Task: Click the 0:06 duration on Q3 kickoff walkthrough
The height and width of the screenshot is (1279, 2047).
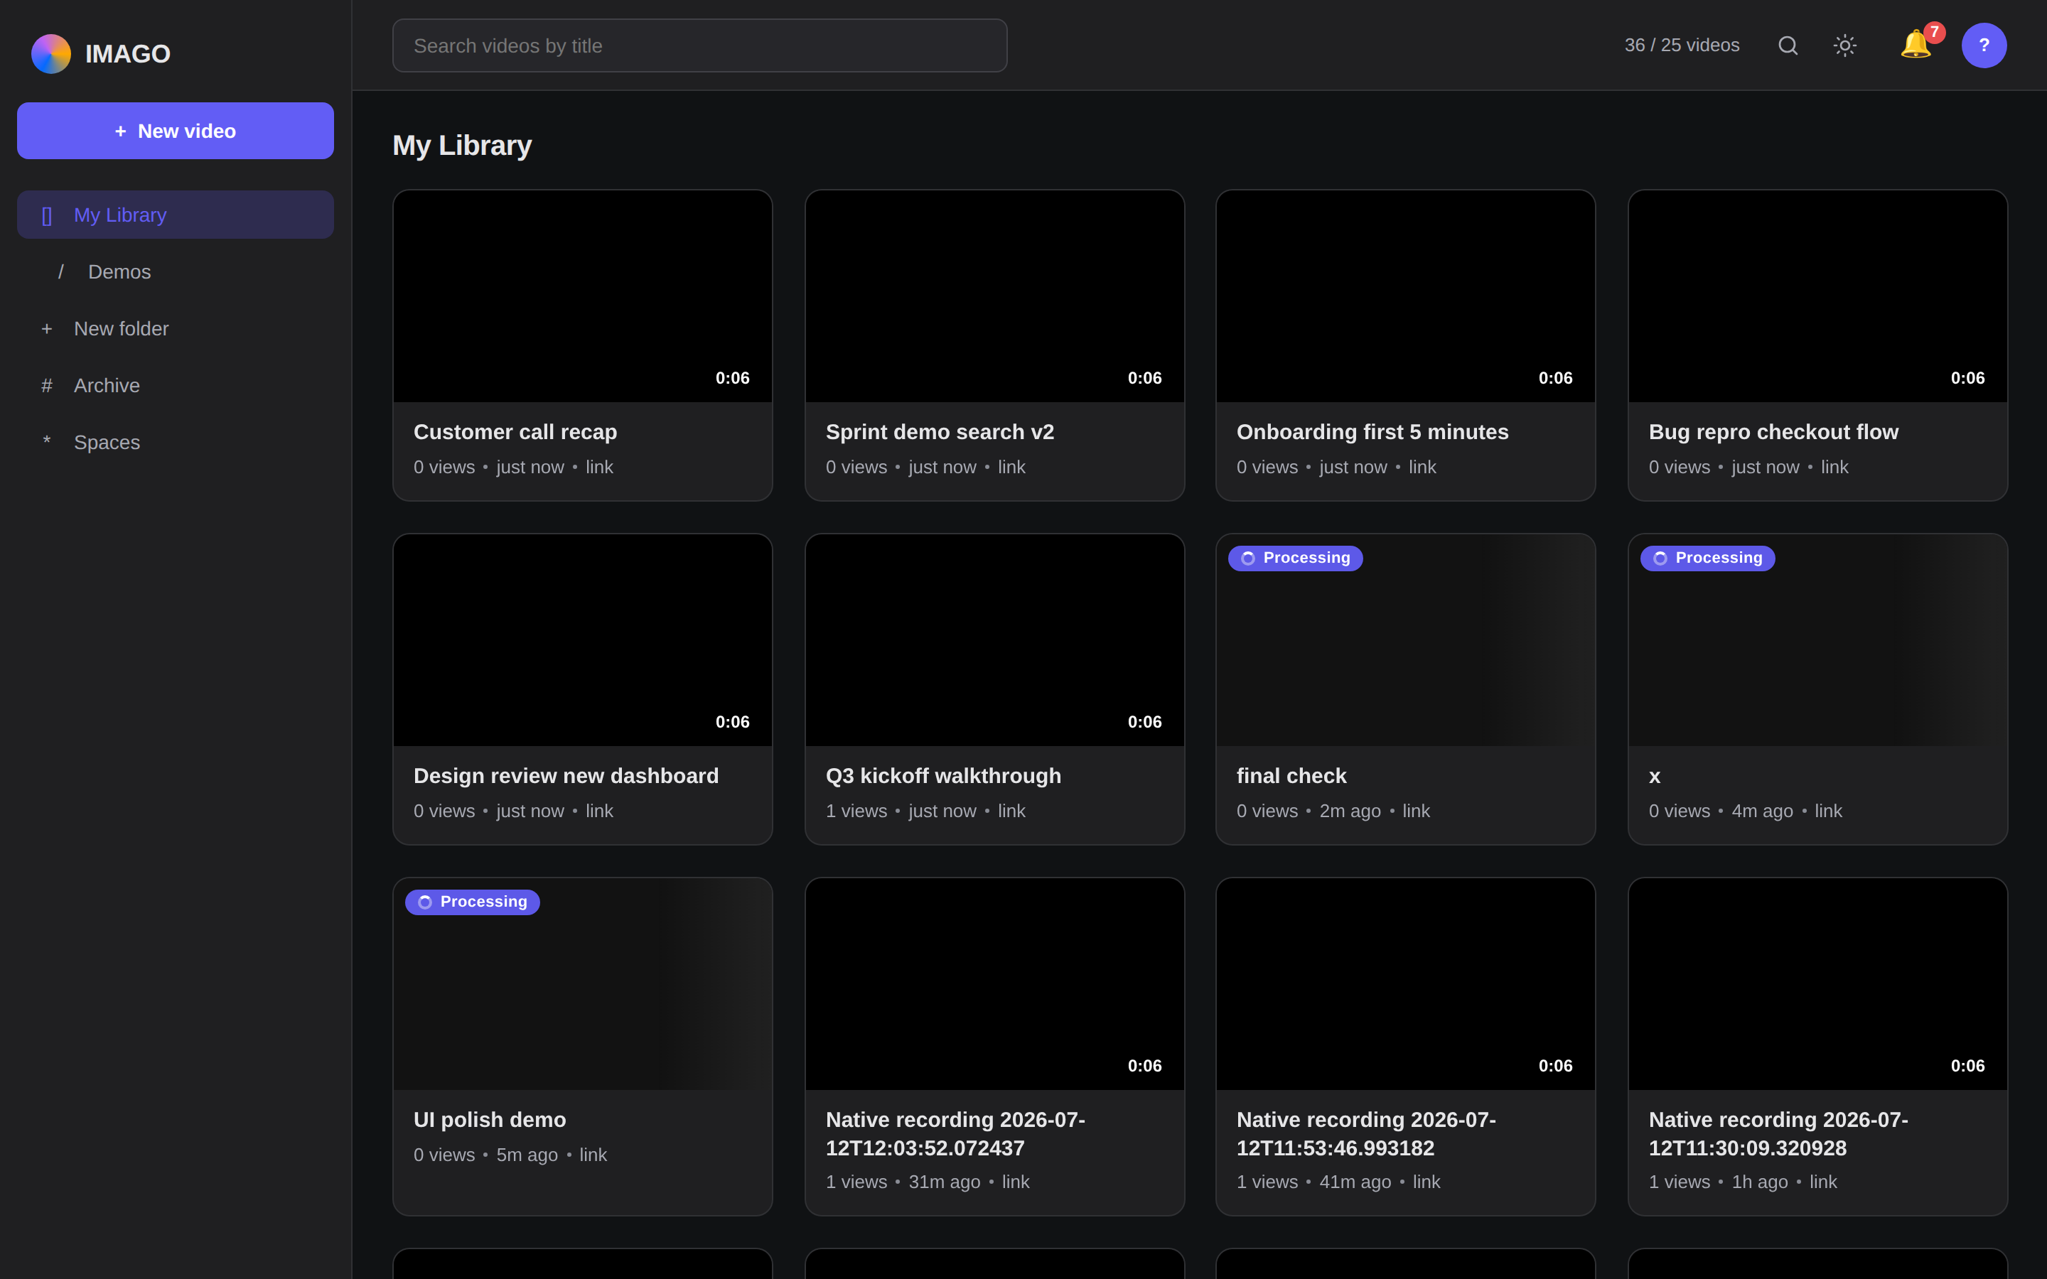Action: click(x=1144, y=721)
